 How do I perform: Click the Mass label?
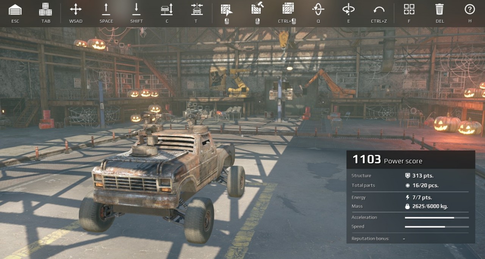(x=357, y=206)
